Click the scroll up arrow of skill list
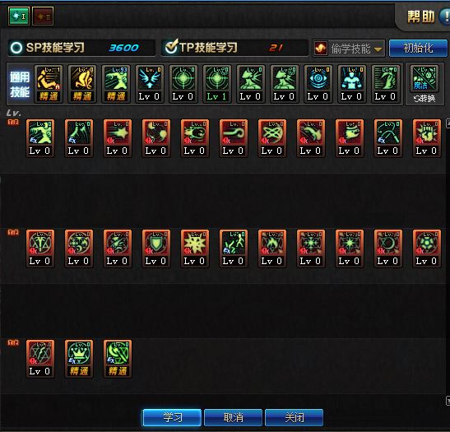Viewport: 450px width, 432px height. pos(448,123)
